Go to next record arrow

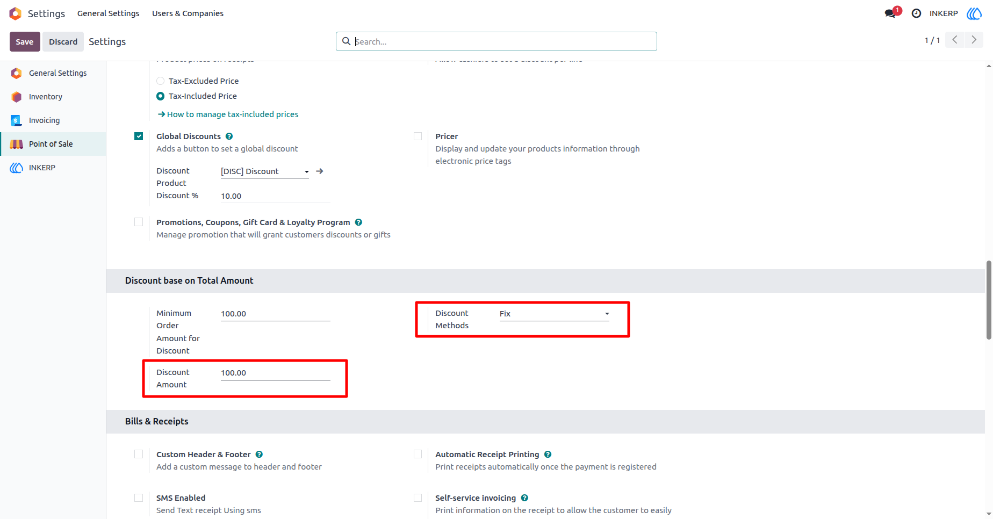click(974, 40)
